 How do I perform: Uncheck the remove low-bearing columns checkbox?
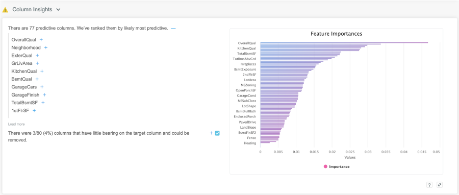point(217,133)
